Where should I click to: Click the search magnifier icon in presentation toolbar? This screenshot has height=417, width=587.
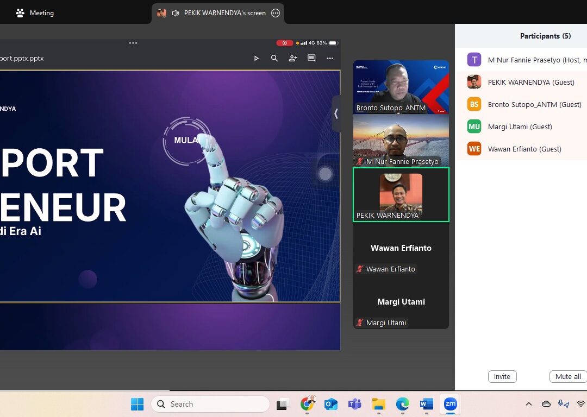(x=274, y=58)
